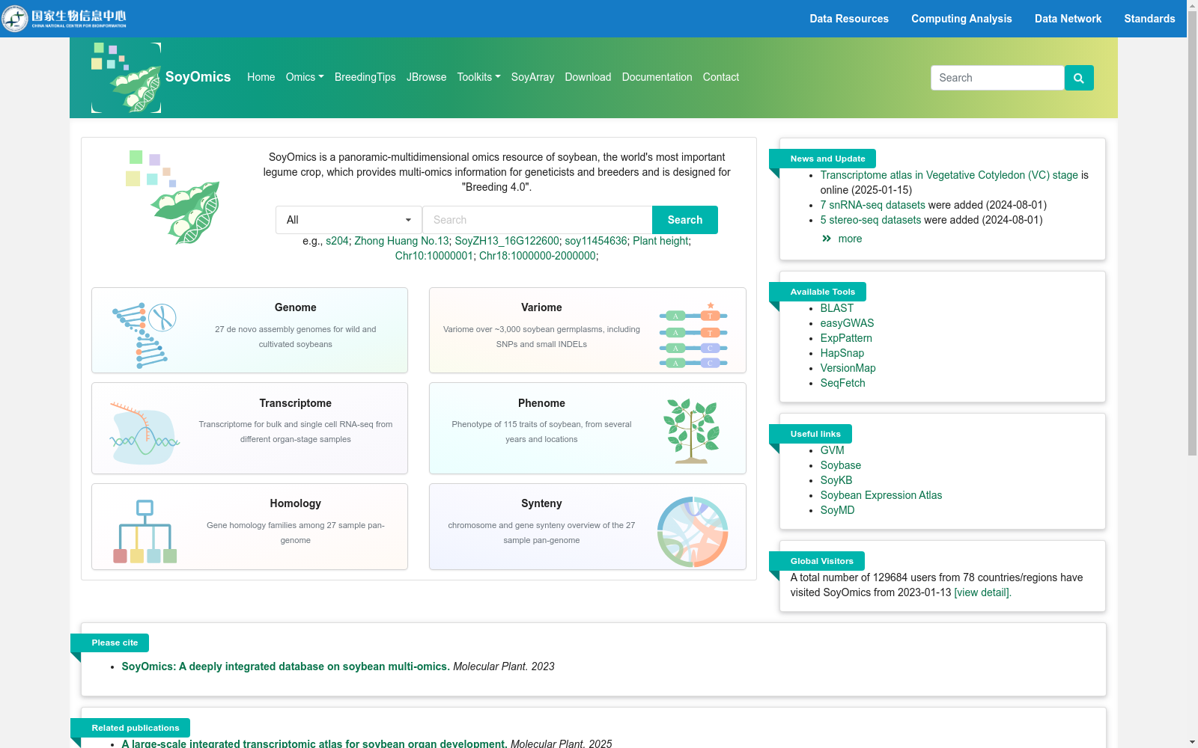Screen dimensions: 1198x748
Task: Open the Documentation page
Action: click(657, 77)
